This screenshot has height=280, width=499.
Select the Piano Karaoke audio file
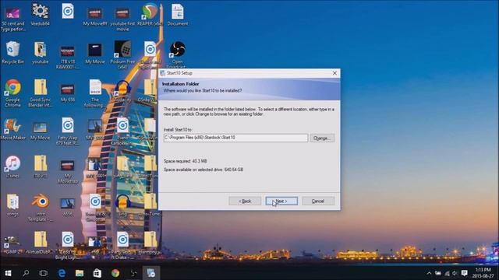(x=122, y=131)
